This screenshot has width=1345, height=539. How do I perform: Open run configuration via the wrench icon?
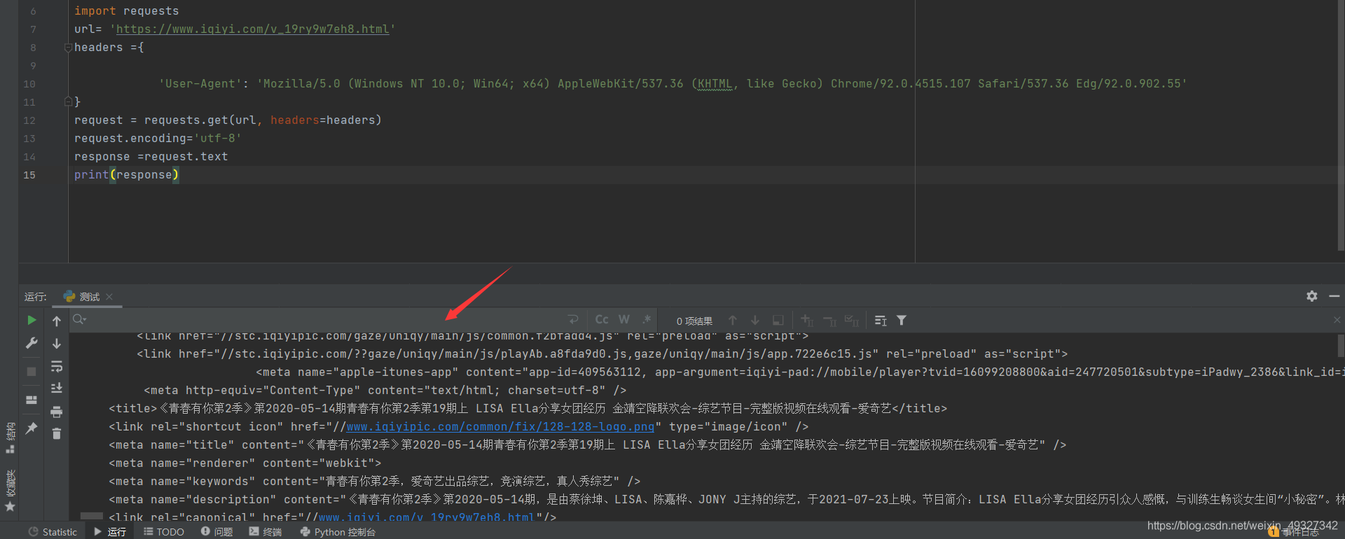pos(32,343)
